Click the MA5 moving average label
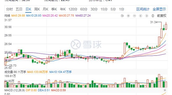Screen dimensions: 172x95 (18, 16)
